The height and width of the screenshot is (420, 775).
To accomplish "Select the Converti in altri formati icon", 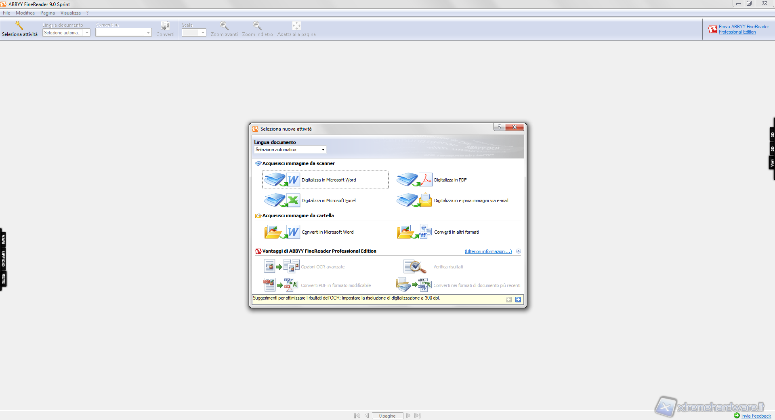I will click(x=414, y=232).
